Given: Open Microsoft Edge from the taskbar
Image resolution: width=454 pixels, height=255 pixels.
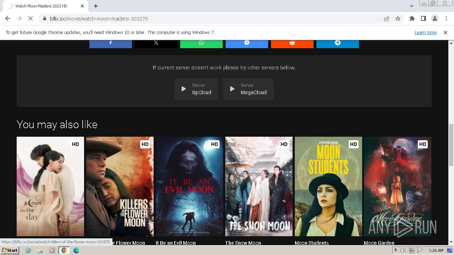Looking at the screenshot, I should tap(76, 250).
